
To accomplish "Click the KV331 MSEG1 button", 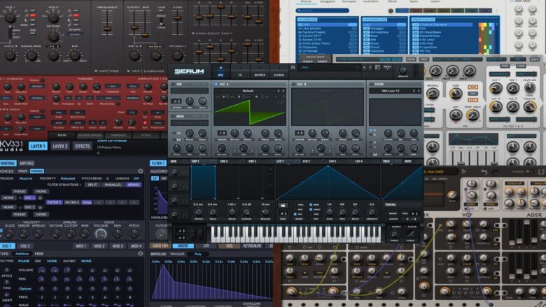I will tap(183, 245).
